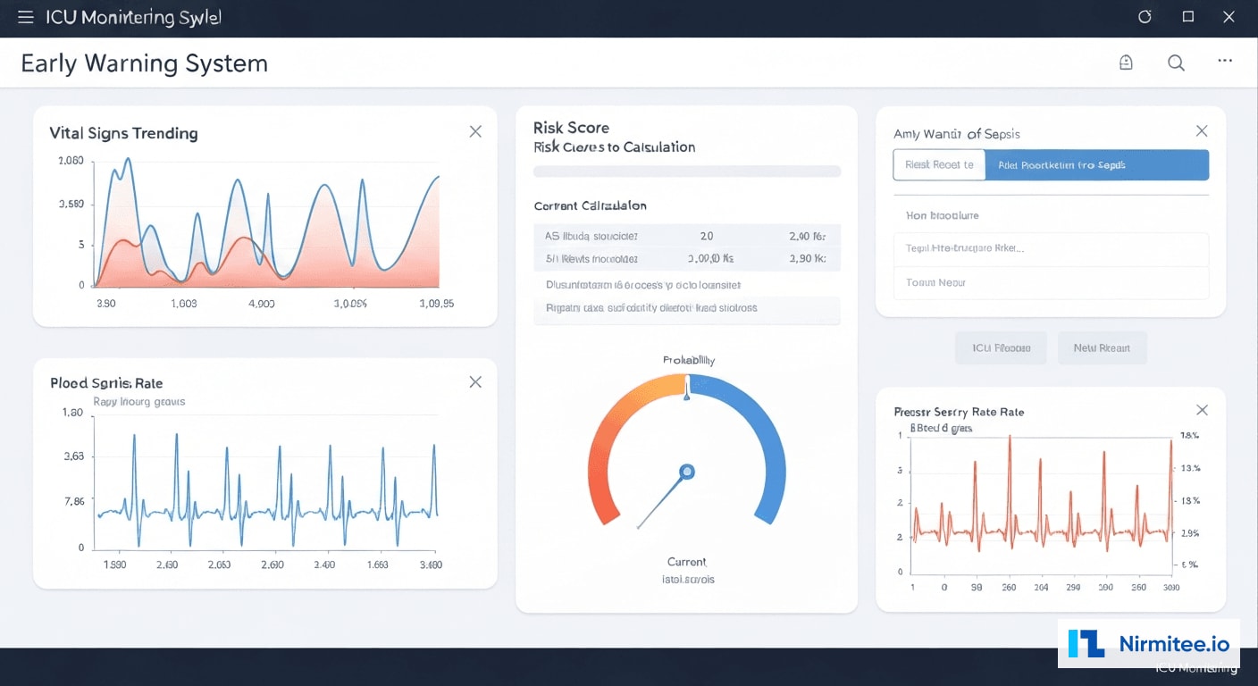The width and height of the screenshot is (1258, 686).
Task: Click the Hon btoodure label
Action: (943, 215)
